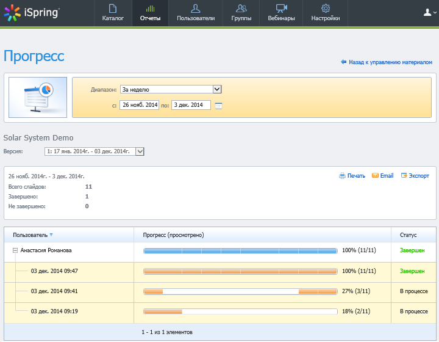Click the Email link
Image resolution: width=439 pixels, height=342 pixels.
tap(387, 176)
